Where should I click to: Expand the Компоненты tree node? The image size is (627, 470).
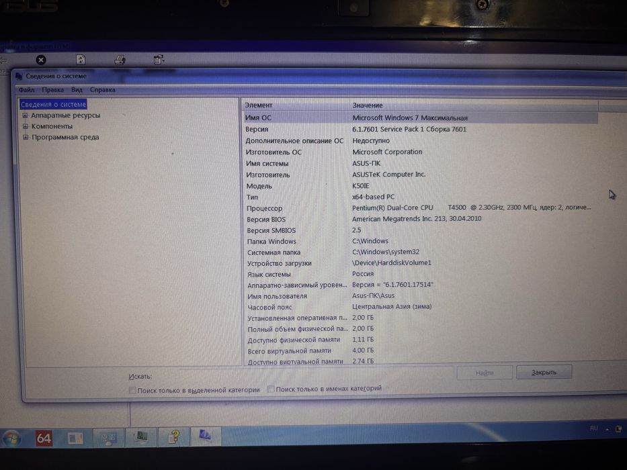(x=25, y=126)
